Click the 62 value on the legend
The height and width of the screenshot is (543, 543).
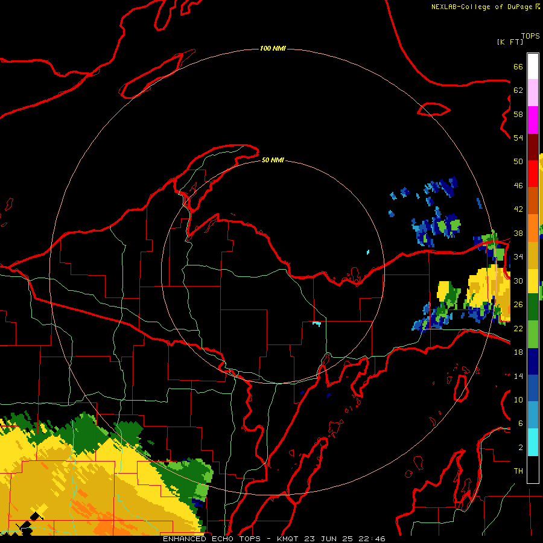[x=518, y=91]
